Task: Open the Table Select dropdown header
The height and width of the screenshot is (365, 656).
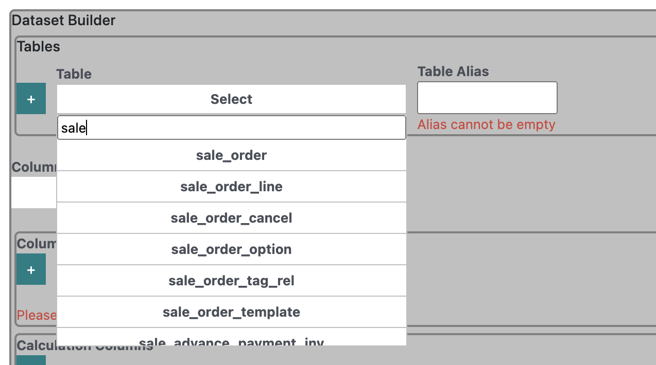Action: (x=231, y=99)
